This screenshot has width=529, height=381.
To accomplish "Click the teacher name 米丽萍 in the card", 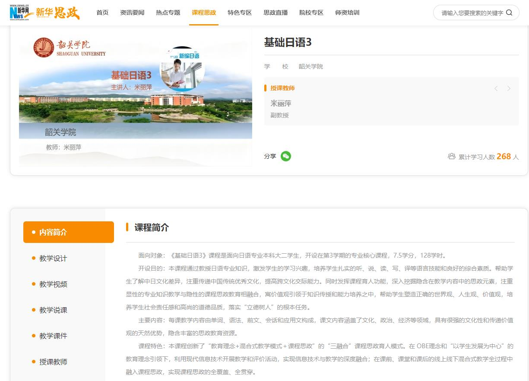I will [281, 104].
